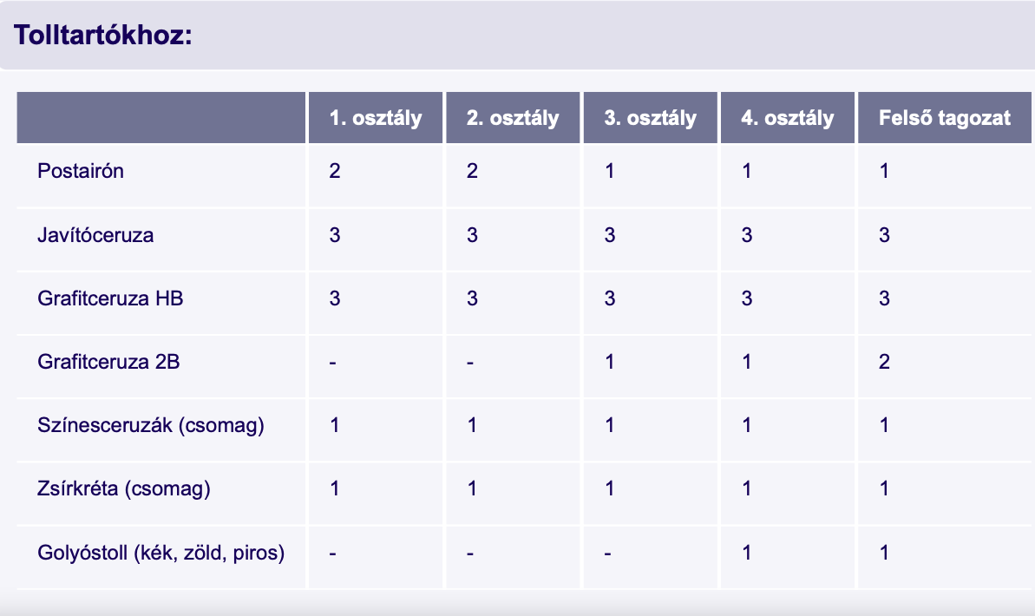Click Grafitceruza 2B value for Felső tagozat
This screenshot has width=1035, height=616.
(884, 362)
